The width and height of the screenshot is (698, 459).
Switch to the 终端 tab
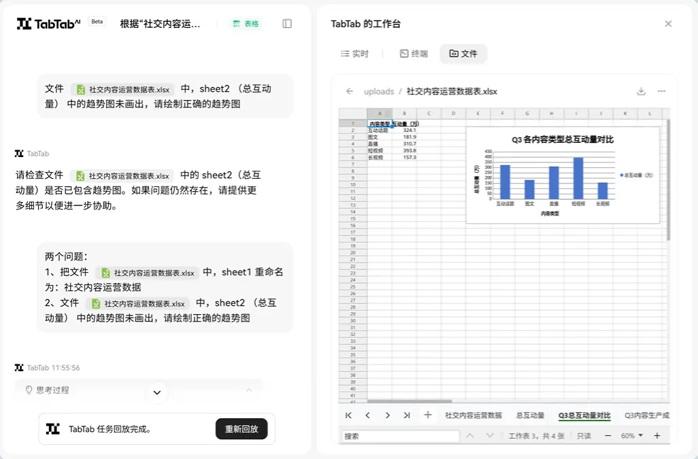(414, 54)
